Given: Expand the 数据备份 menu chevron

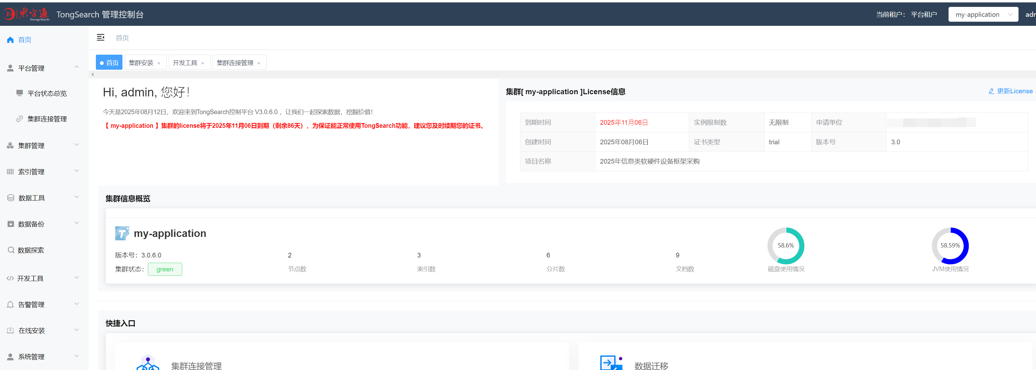Looking at the screenshot, I should coord(76,223).
